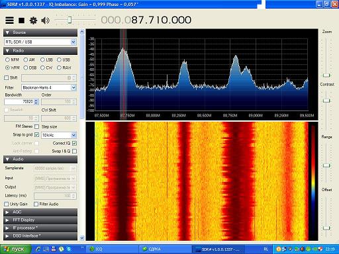Viewport: 339px width, 254px height.
Task: Expand the AGC panel
Action: 40,212
